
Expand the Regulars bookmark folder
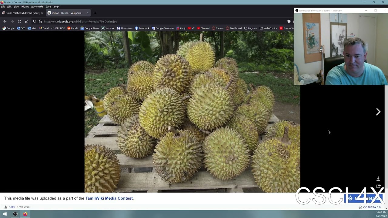[x=251, y=28]
